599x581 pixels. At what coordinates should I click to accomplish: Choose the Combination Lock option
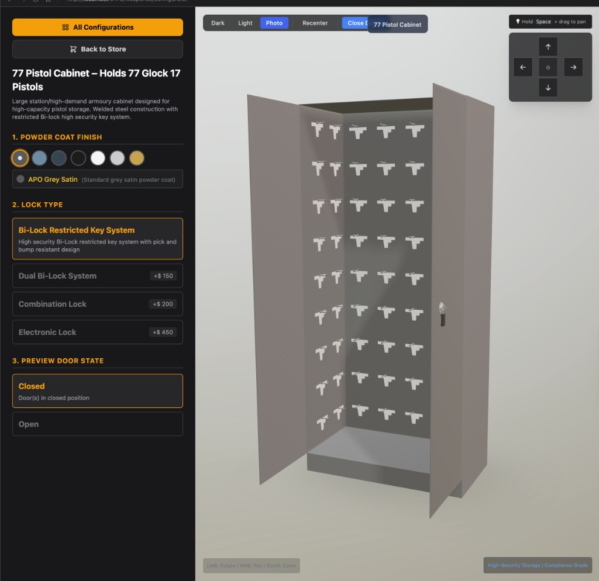click(97, 304)
